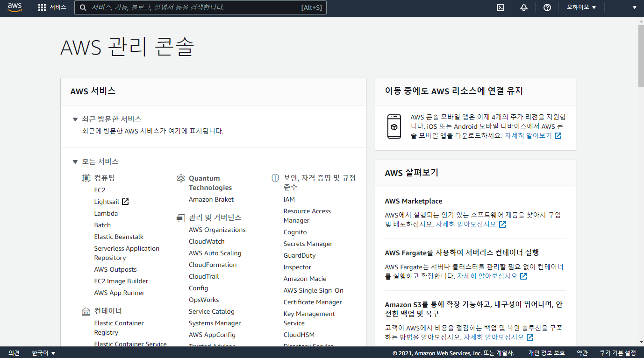Open the EC2 Image Builder link
Image resolution: width=644 pixels, height=358 pixels.
coord(121,281)
